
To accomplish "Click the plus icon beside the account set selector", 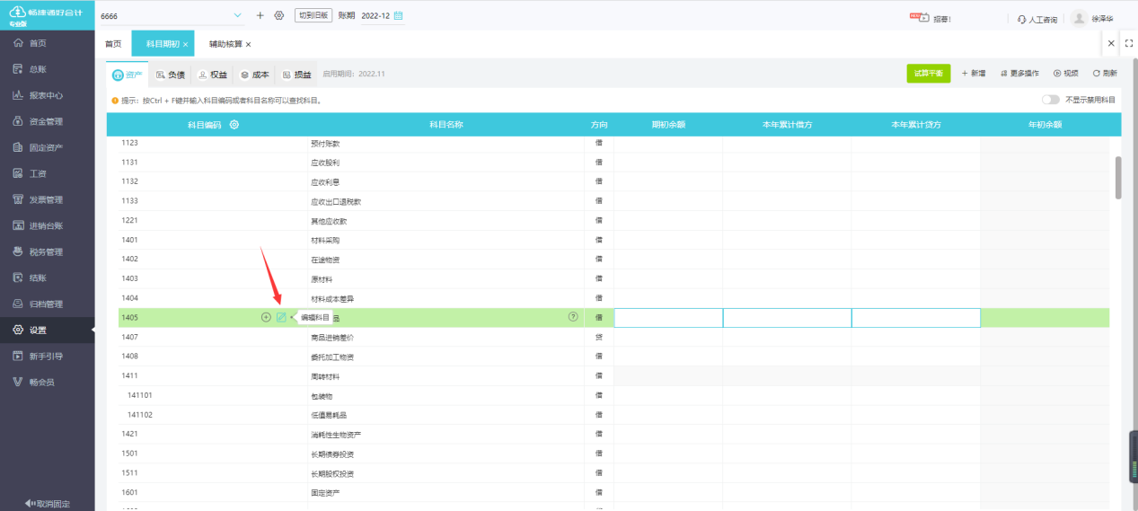I will point(260,16).
